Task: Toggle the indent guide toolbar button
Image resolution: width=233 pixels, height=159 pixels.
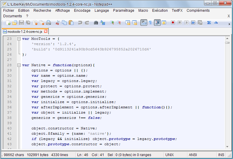Action: click(x=157, y=23)
